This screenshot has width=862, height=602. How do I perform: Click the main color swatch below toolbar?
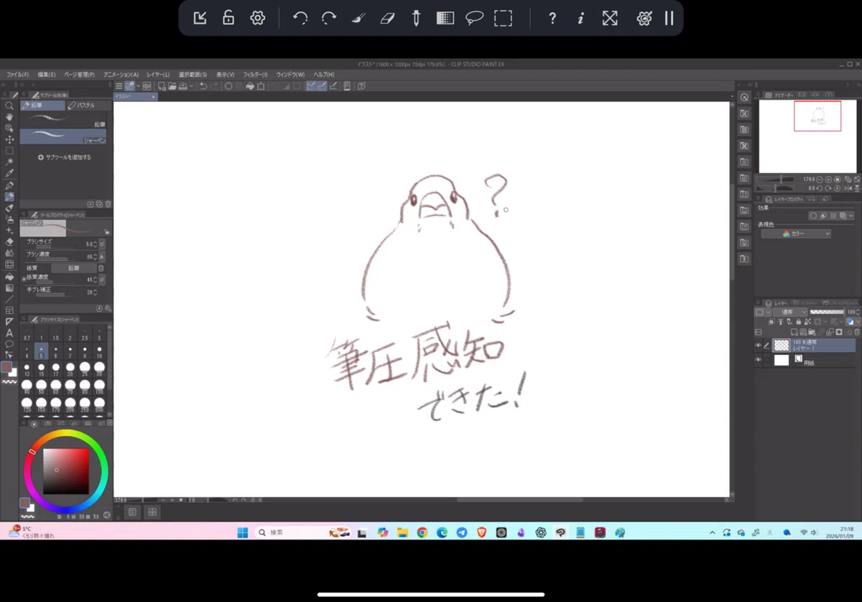(x=6, y=366)
